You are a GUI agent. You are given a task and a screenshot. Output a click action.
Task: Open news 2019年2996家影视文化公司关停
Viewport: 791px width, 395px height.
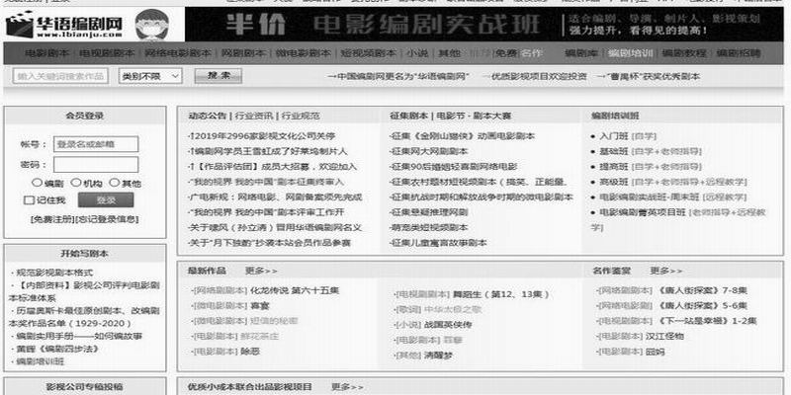coord(262,136)
